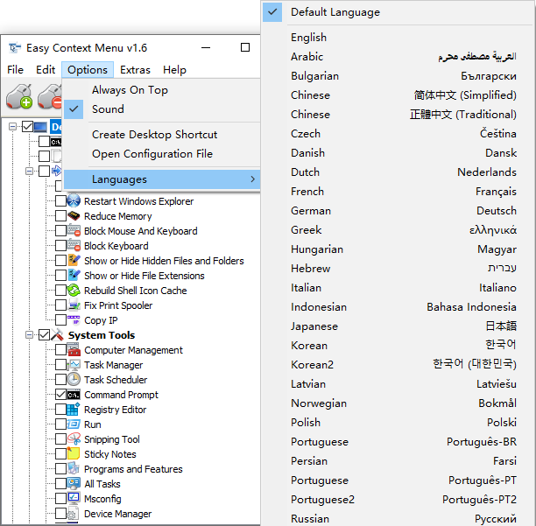This screenshot has height=526, width=536.
Task: Open the File menu
Action: pyautogui.click(x=16, y=70)
